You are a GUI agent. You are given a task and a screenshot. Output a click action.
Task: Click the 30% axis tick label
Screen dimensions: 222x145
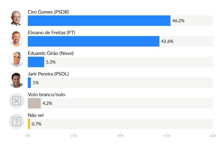[121, 136]
